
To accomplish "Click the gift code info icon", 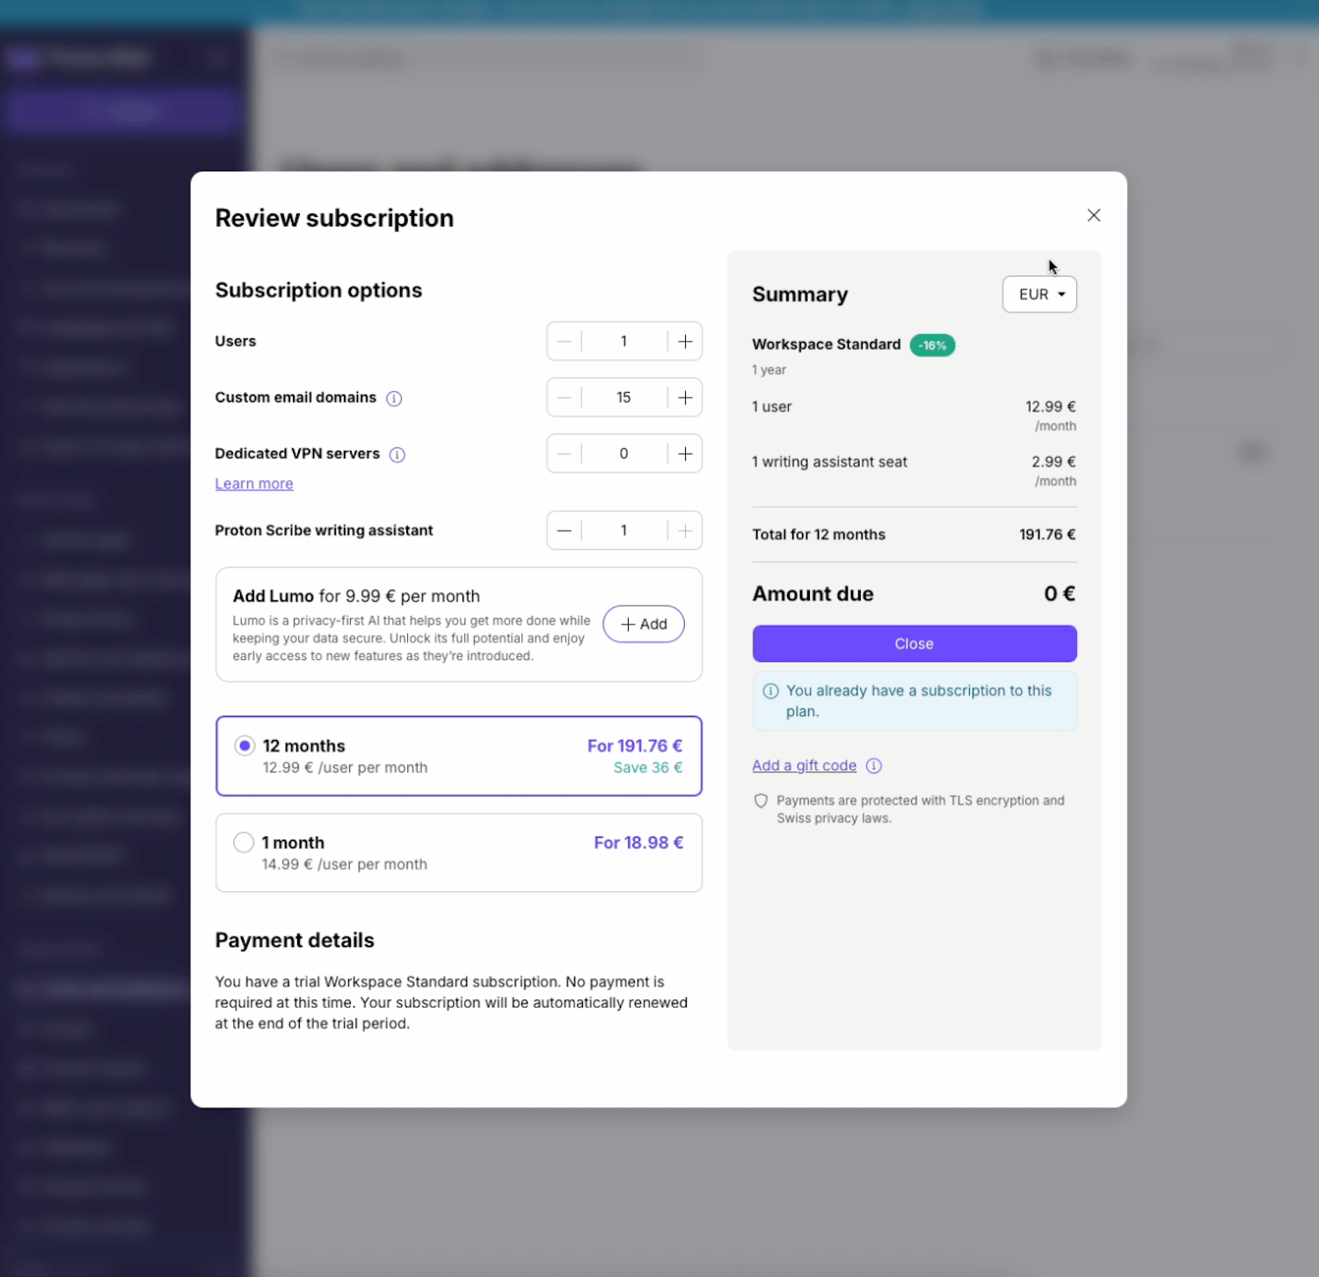I will [873, 765].
